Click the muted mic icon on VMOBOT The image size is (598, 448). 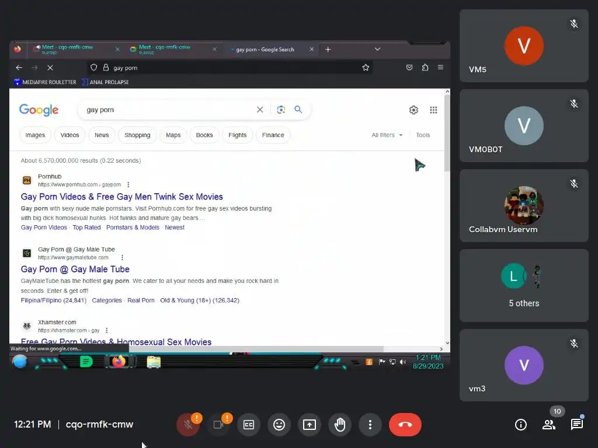tap(574, 104)
